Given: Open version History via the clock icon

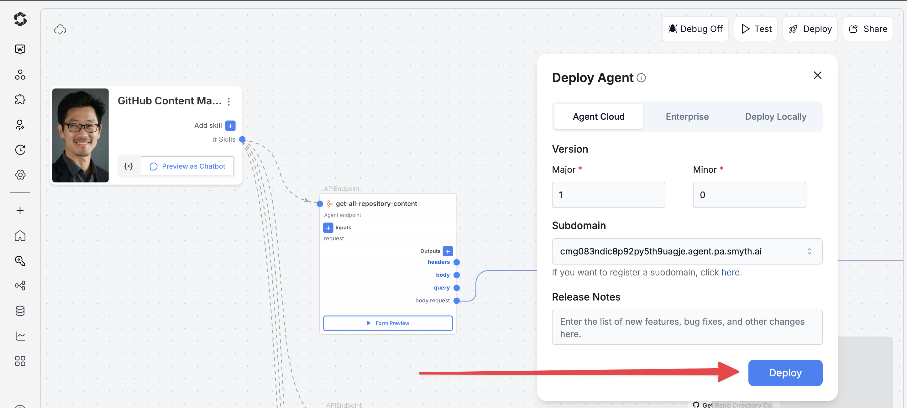Looking at the screenshot, I should pyautogui.click(x=20, y=149).
